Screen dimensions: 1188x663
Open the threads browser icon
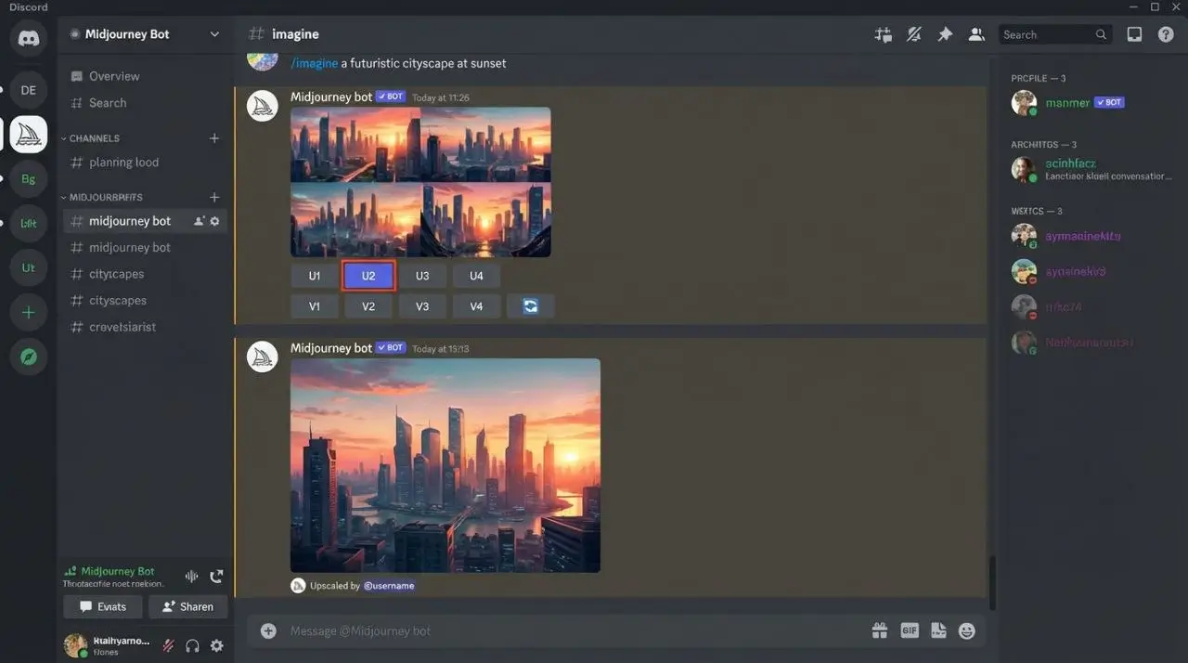882,33
